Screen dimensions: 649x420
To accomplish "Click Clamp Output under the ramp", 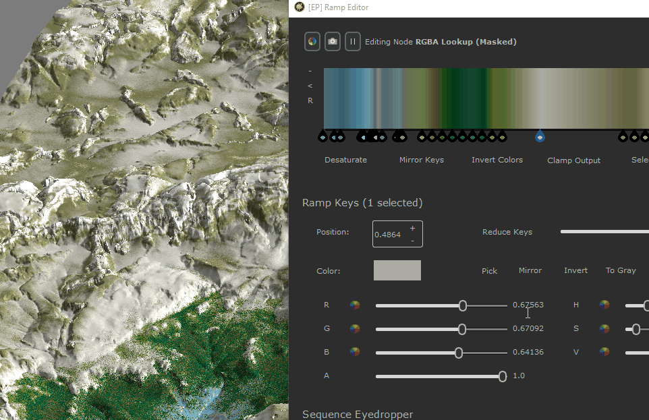I will (573, 160).
